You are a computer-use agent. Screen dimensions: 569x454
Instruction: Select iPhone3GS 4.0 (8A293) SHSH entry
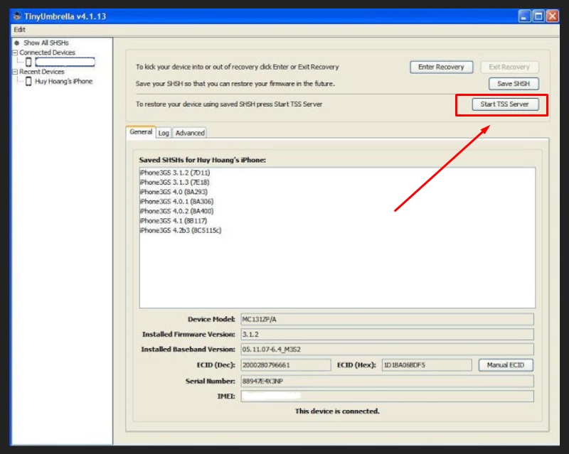point(174,192)
